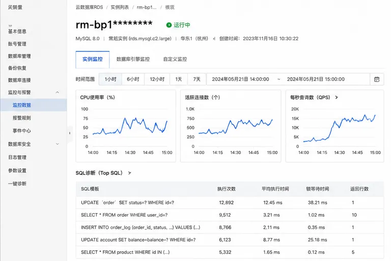The width and height of the screenshot is (391, 261).
Task: Expand the QPS chart details arrow
Action: coord(337,97)
